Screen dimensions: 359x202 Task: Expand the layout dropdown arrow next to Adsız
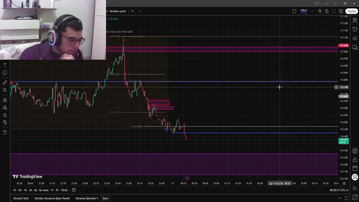[312, 11]
